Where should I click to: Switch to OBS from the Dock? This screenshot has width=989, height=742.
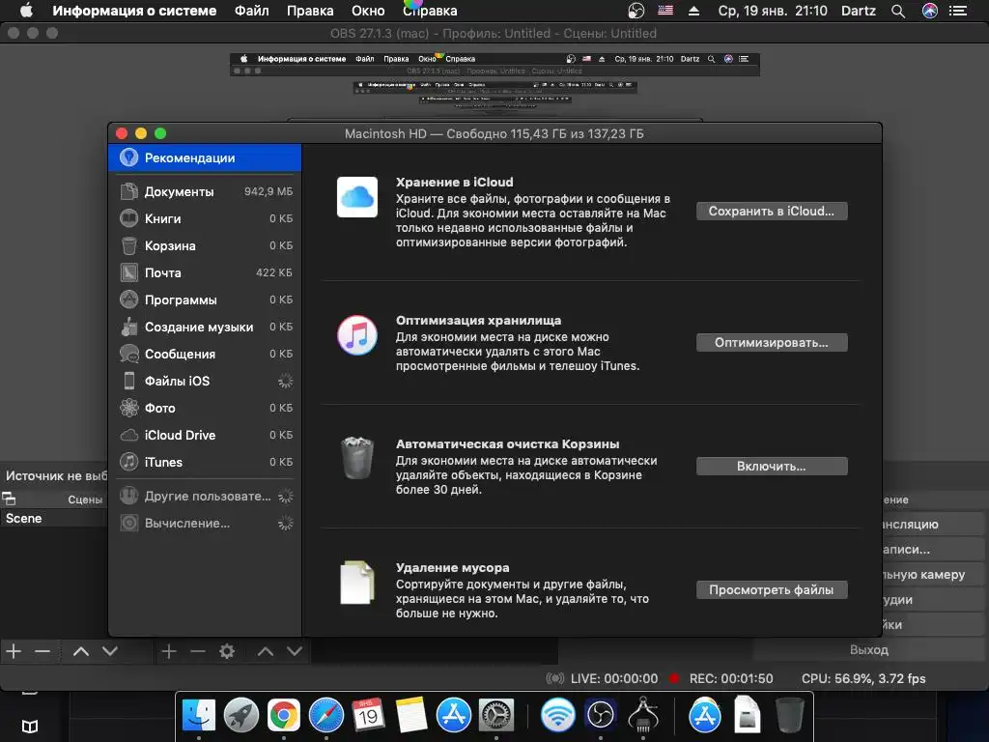coord(601,716)
